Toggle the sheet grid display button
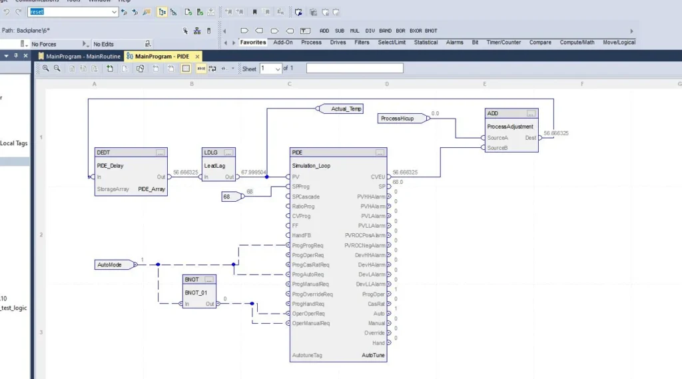The image size is (682, 379). (x=186, y=69)
